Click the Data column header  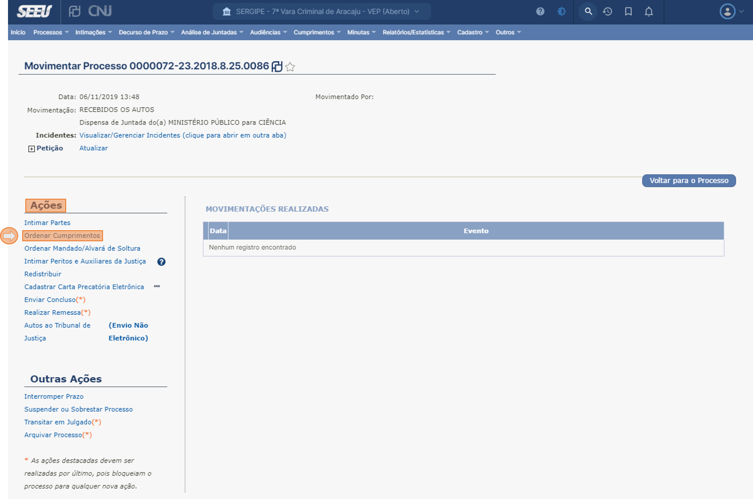(218, 231)
